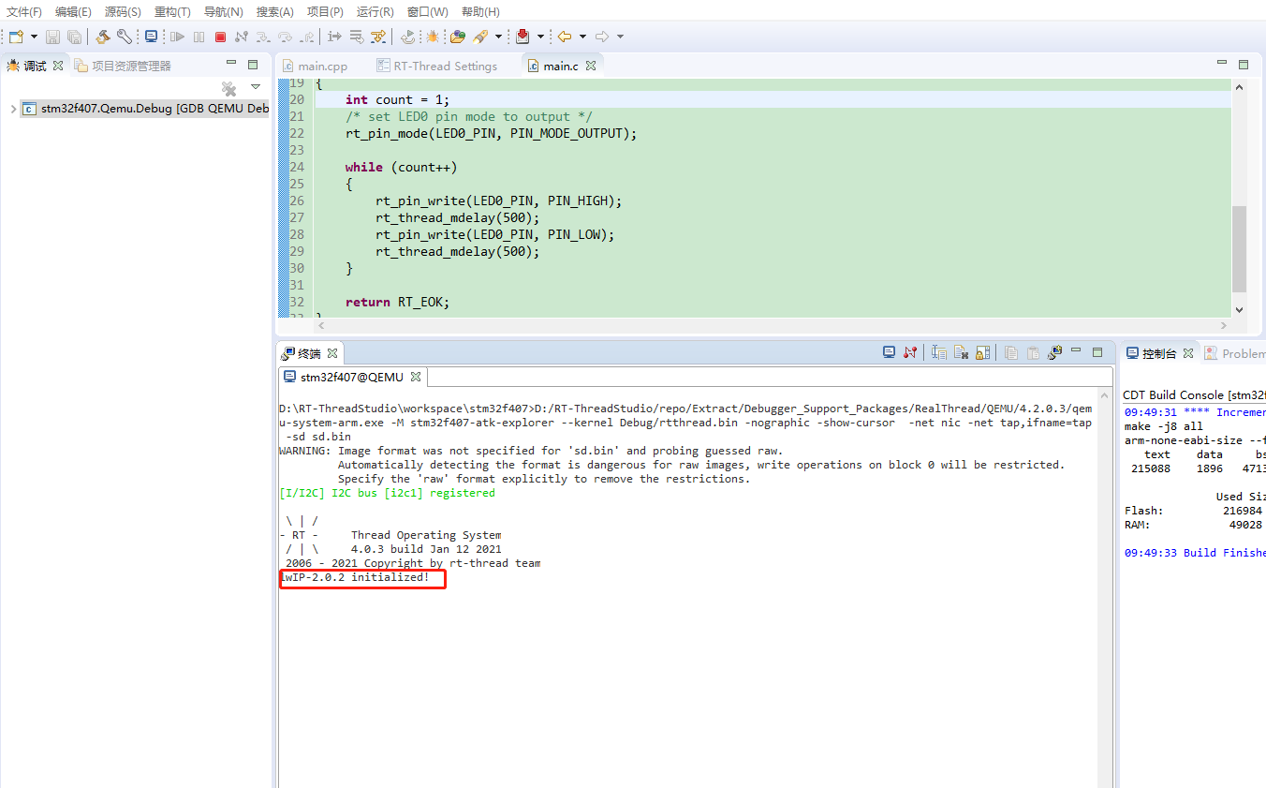Click the Disconnect icon next to stop
The height and width of the screenshot is (788, 1266).
pos(242,37)
